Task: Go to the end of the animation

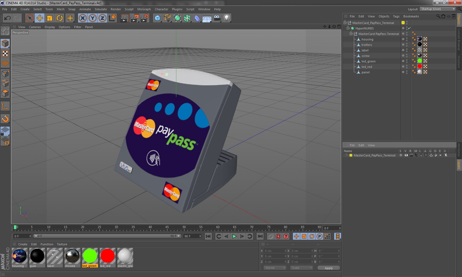Action: click(260, 236)
